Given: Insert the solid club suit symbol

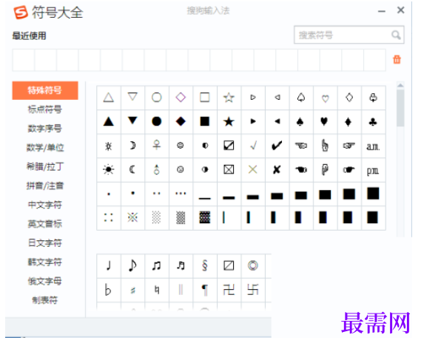Looking at the screenshot, I should [373, 122].
